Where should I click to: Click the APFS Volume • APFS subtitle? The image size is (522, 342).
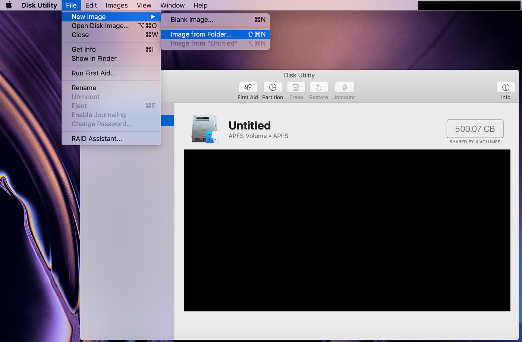coord(258,136)
